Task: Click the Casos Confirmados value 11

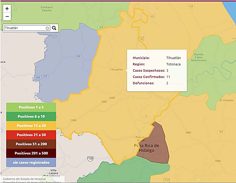Action: 168,77
